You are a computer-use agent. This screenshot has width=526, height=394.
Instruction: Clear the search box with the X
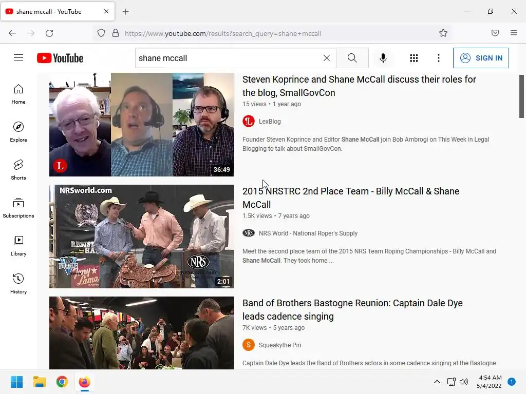[x=326, y=58]
